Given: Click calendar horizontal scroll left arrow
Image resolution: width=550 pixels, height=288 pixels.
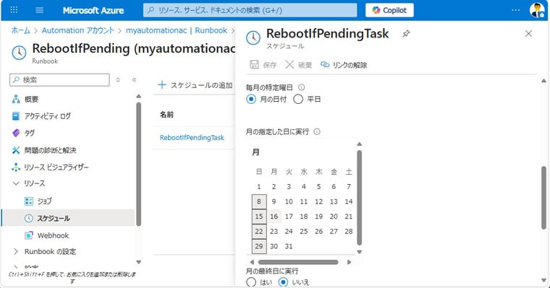Looking at the screenshot, I should (252, 262).
